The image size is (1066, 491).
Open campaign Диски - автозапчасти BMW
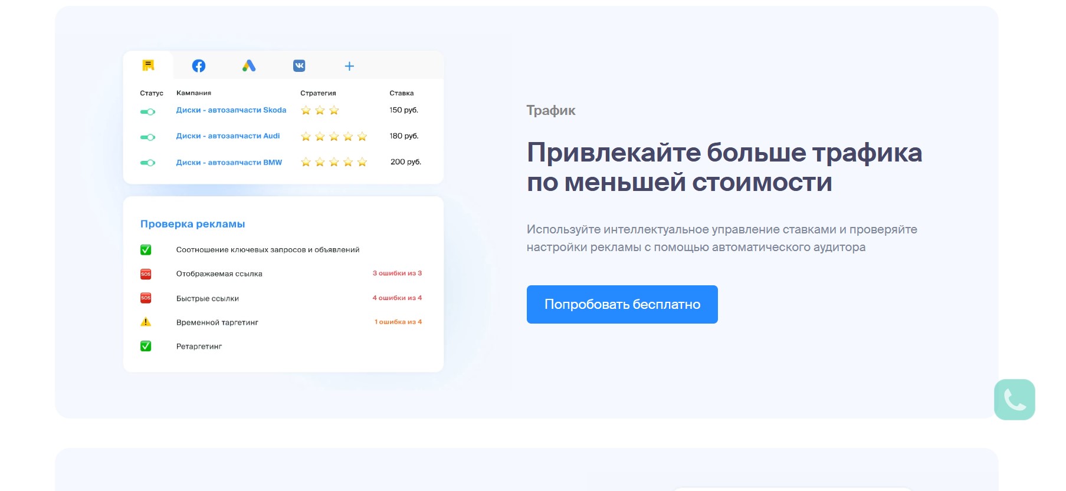pos(229,163)
